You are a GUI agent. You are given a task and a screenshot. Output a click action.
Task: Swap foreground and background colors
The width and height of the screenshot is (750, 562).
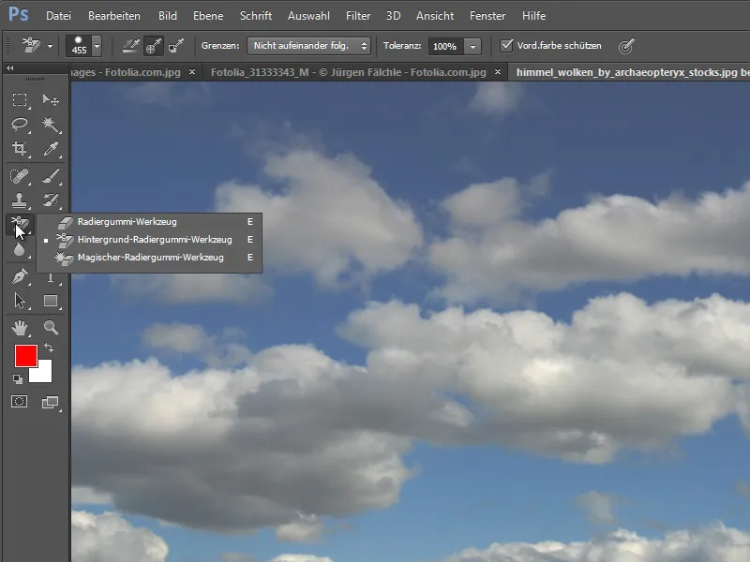tap(49, 348)
